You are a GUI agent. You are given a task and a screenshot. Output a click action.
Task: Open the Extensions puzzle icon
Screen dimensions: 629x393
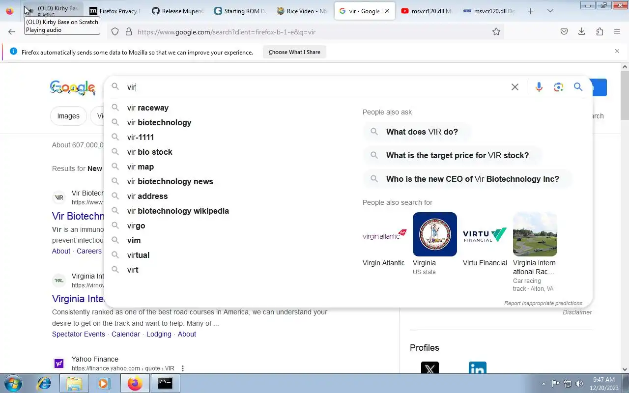point(600,31)
